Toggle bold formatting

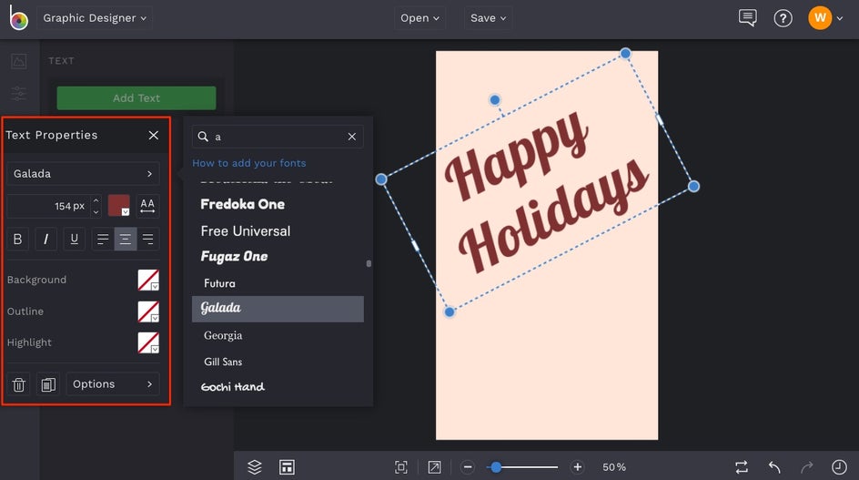pyautogui.click(x=17, y=239)
